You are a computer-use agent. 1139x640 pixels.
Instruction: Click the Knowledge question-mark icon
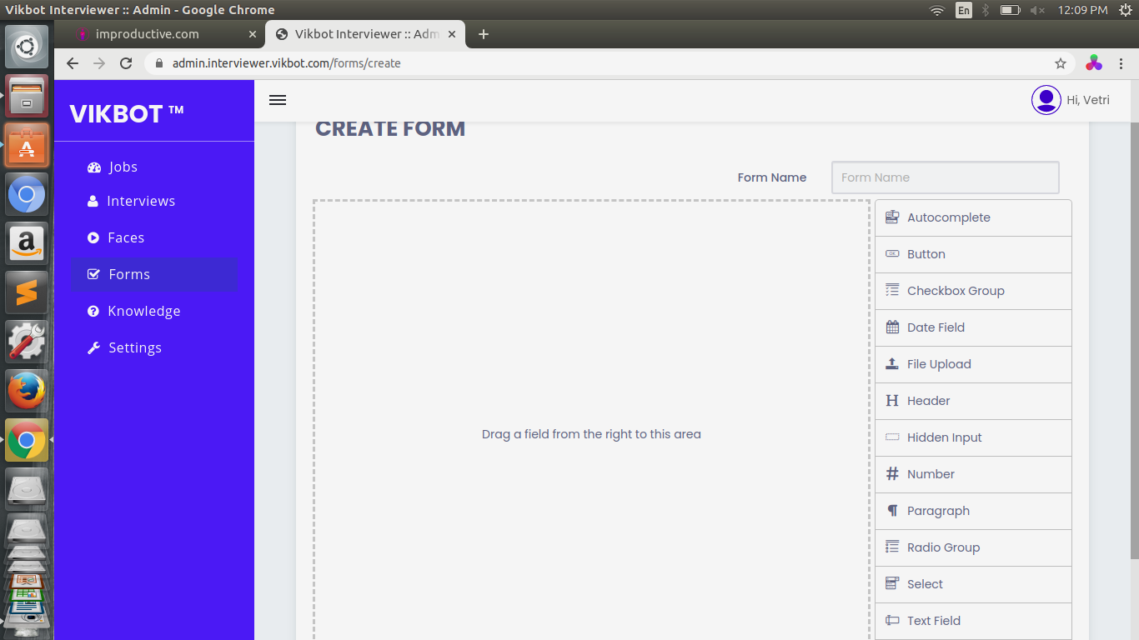tap(93, 312)
